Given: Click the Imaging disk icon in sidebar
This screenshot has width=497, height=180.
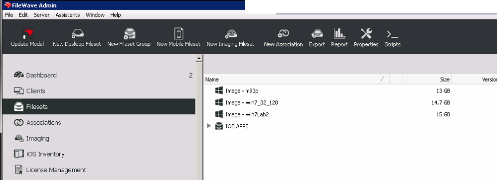Looking at the screenshot, I should [19, 138].
